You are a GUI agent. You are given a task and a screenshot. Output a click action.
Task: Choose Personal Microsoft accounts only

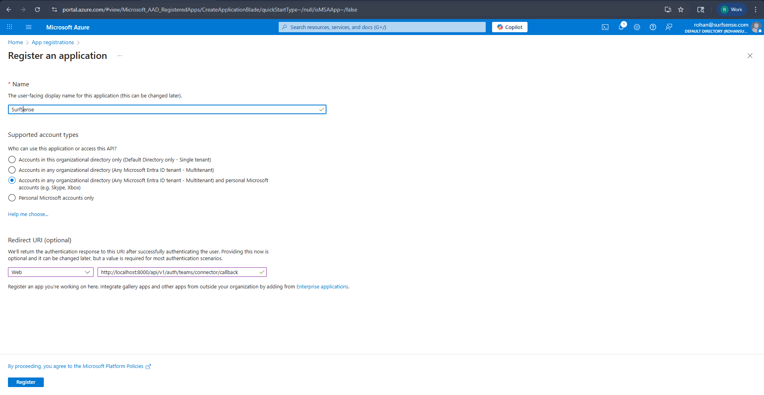click(12, 198)
